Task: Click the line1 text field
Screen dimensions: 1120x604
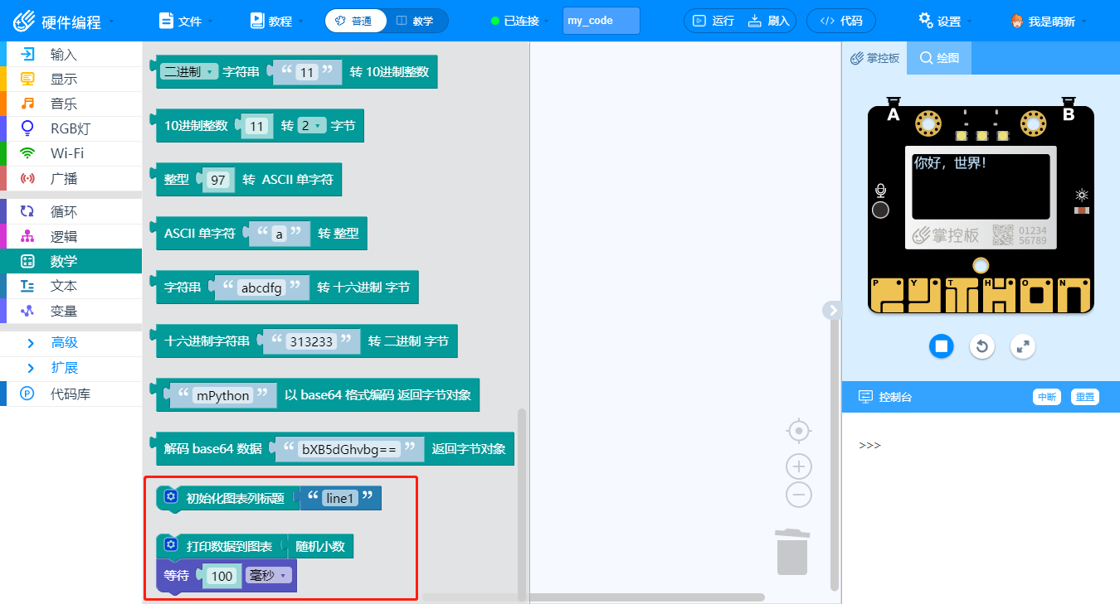Action: pyautogui.click(x=340, y=498)
